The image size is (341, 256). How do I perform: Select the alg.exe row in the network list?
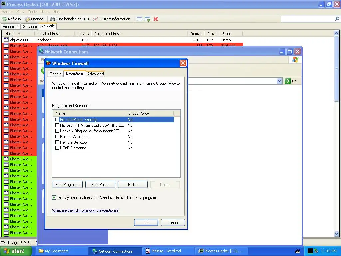[x=123, y=40]
